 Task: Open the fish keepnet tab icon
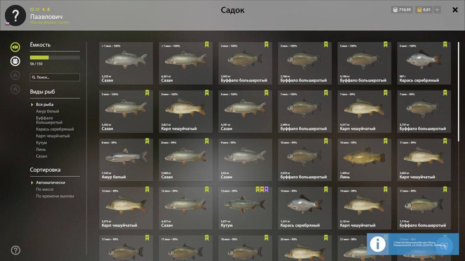pos(15,47)
